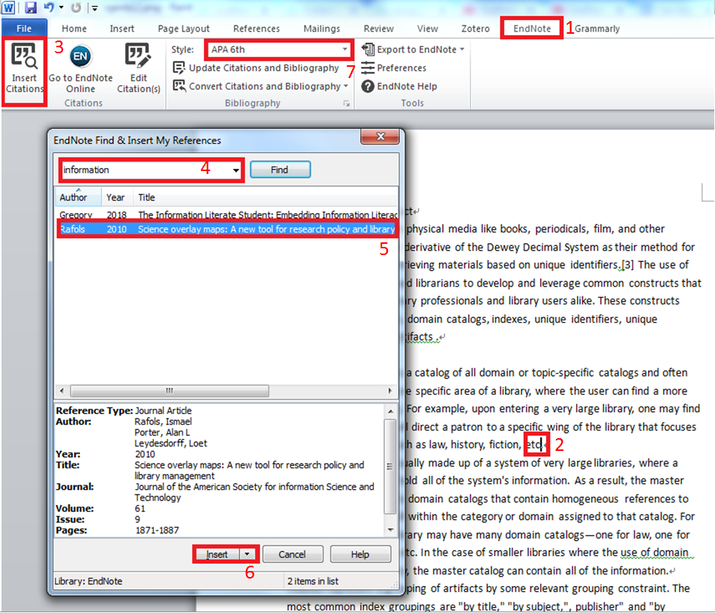
Task: Open Bibliography dialog launcher
Action: (x=347, y=104)
